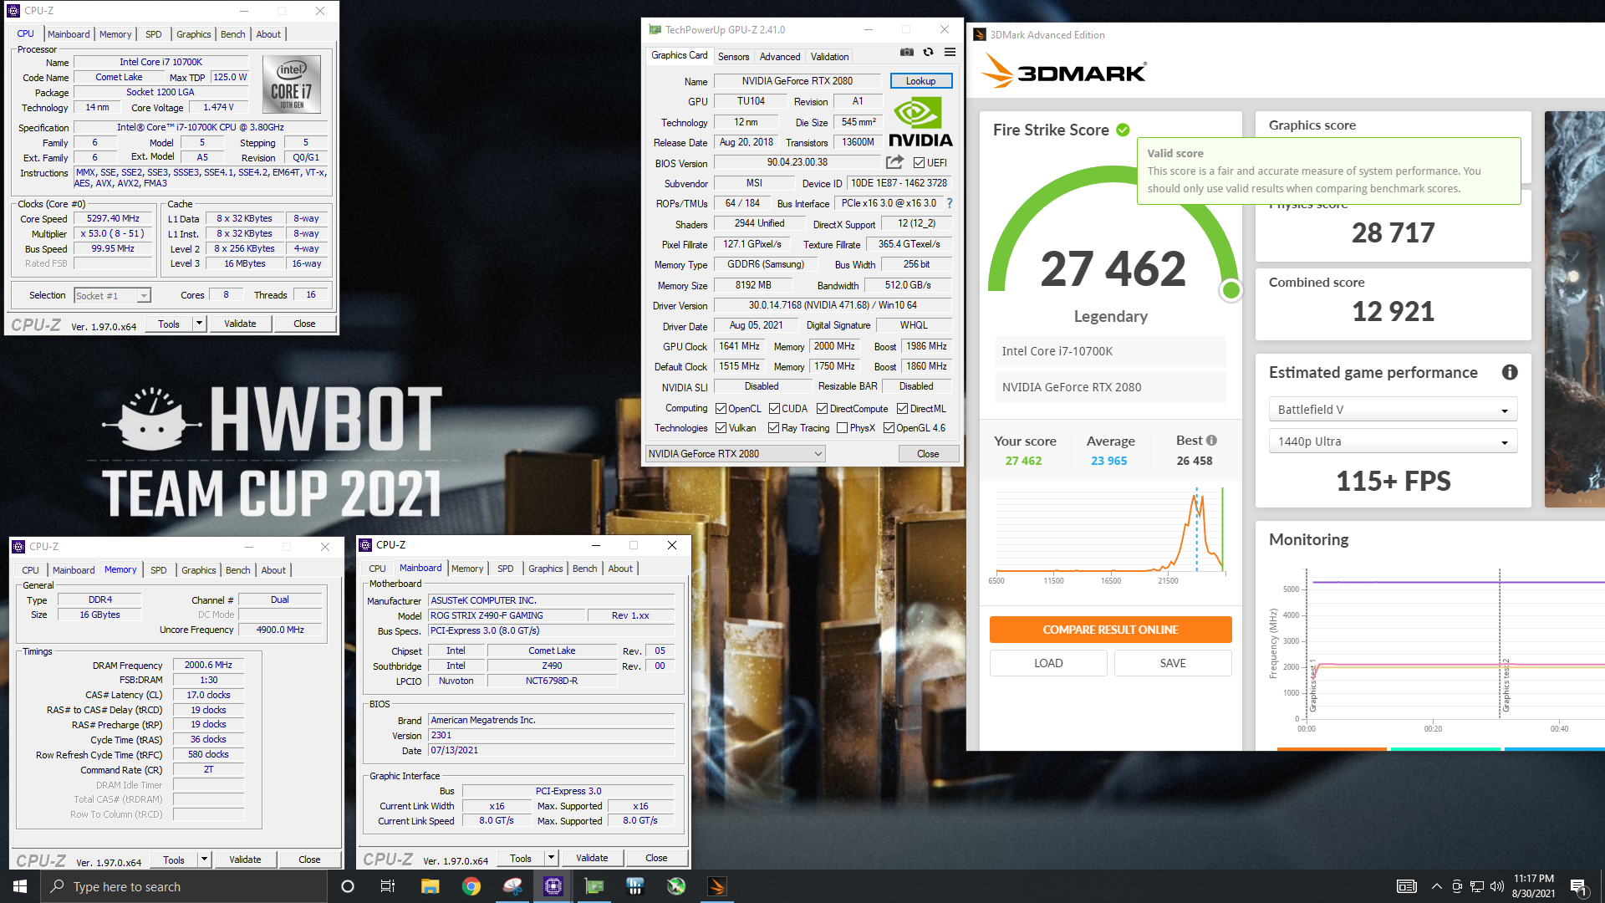Viewport: 1605px width, 903px height.
Task: Click the 3DMark logo icon in title bar
Action: point(980,34)
